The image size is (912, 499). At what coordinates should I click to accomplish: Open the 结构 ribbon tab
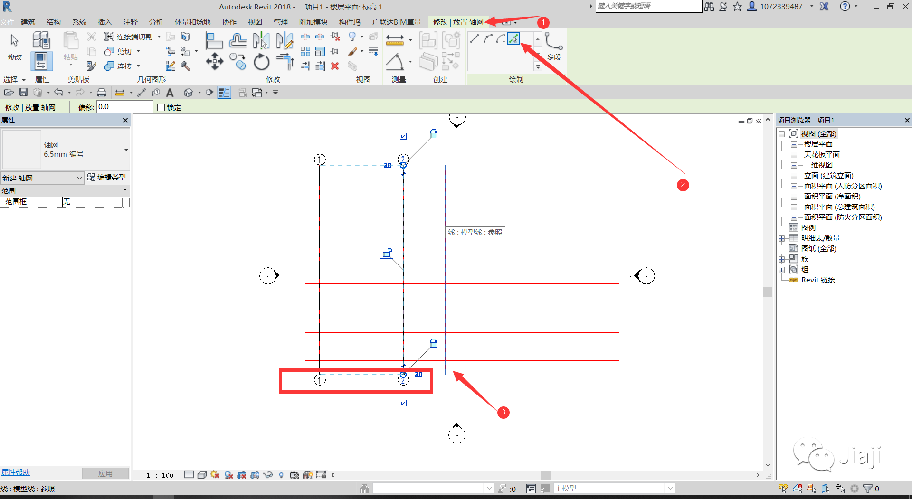point(54,22)
